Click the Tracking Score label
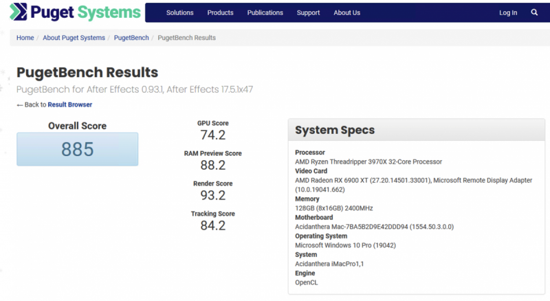This screenshot has height=301, width=550. 213,214
